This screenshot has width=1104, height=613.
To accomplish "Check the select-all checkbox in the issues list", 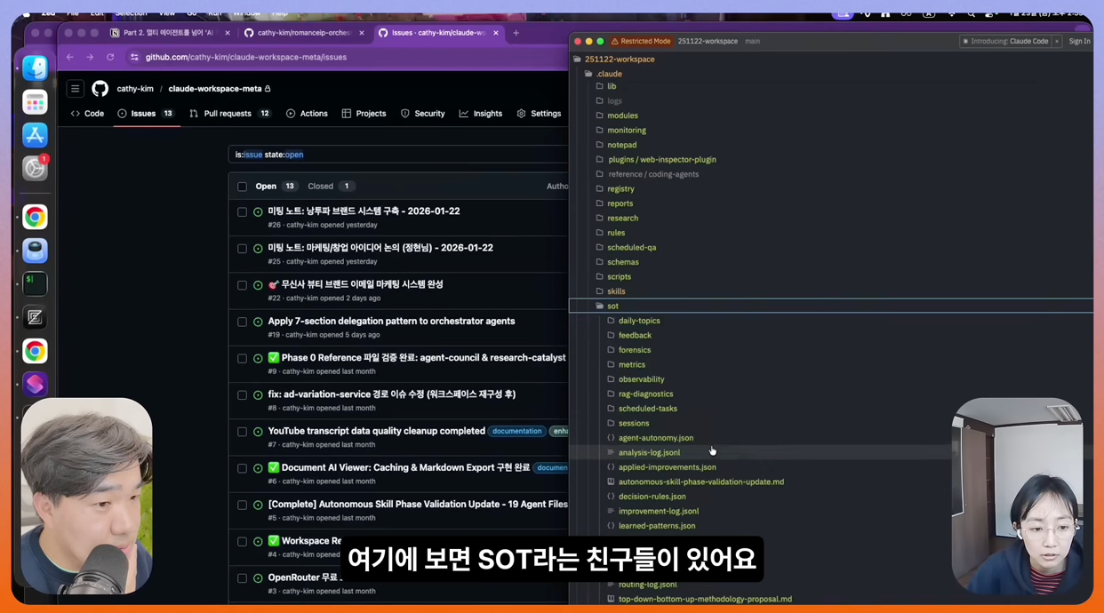I will pos(242,186).
